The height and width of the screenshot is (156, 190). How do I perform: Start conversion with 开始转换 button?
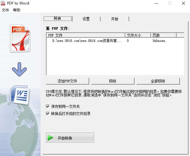tap(70, 138)
